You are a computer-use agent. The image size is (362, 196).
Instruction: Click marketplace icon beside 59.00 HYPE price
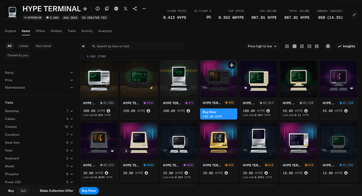[306, 111]
